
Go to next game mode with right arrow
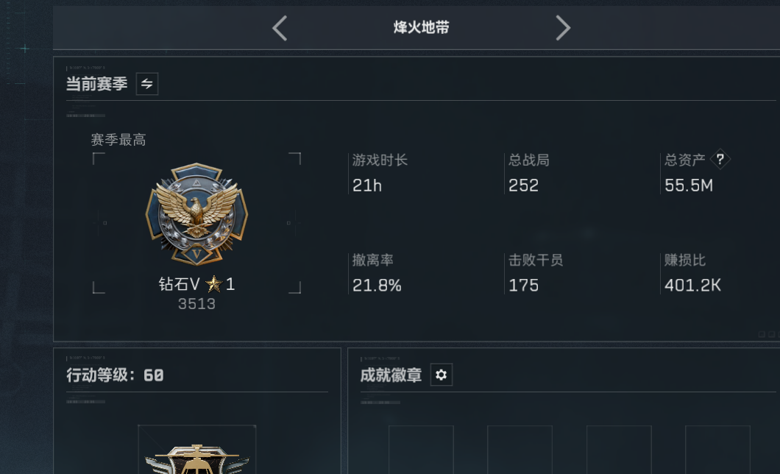(x=563, y=28)
